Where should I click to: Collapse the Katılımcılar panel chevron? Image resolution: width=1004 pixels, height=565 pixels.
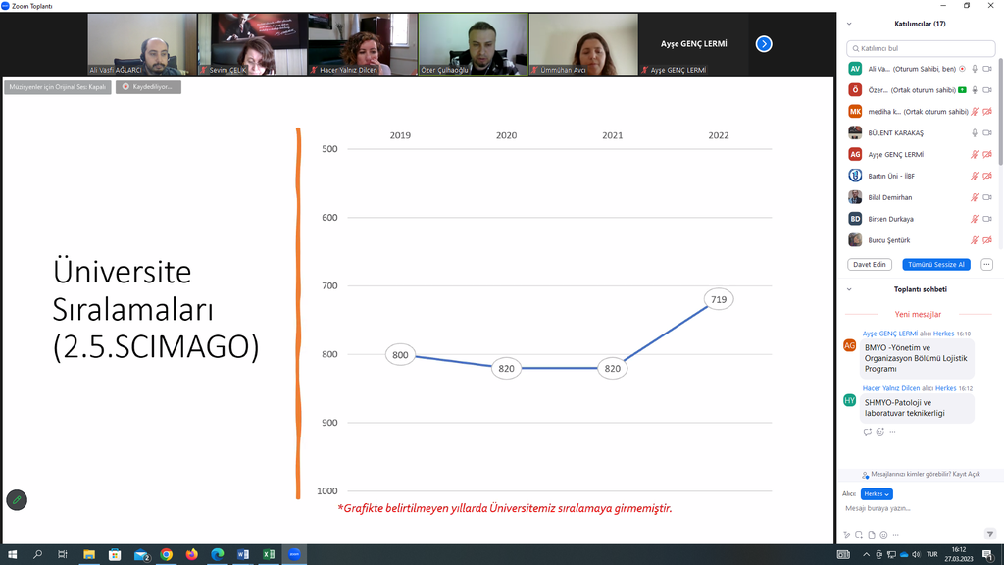(849, 23)
